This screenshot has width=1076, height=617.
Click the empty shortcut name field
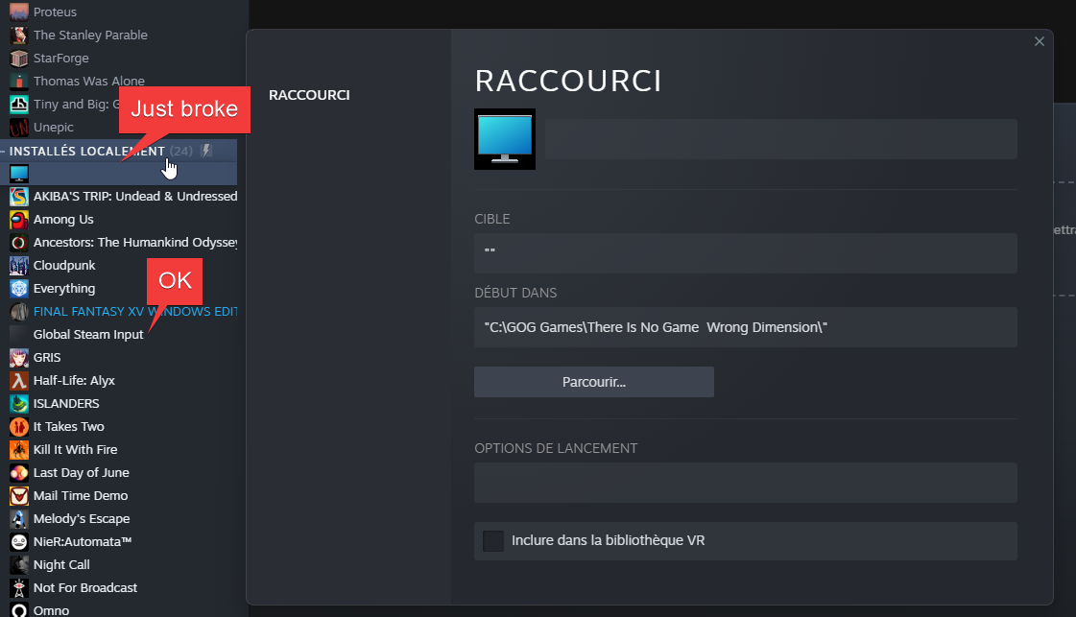(x=781, y=139)
